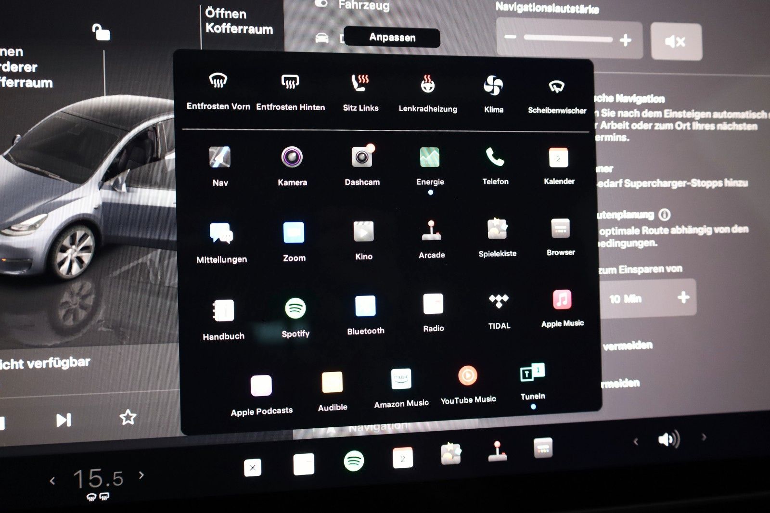Launch the Kamera app
The height and width of the screenshot is (513, 770).
(x=292, y=157)
